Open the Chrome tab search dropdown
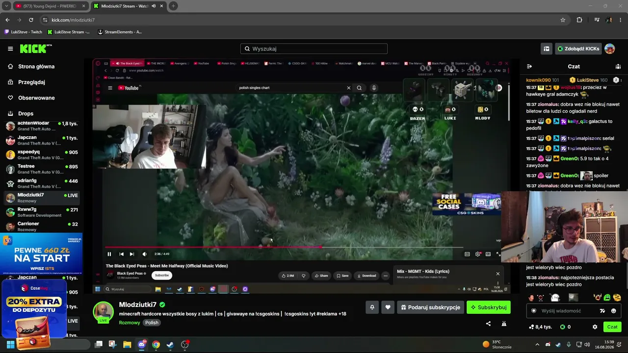The height and width of the screenshot is (353, 628). coord(6,6)
